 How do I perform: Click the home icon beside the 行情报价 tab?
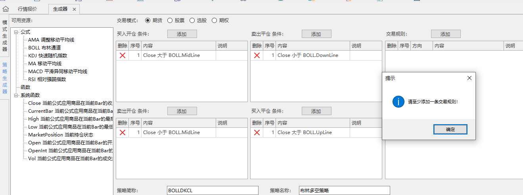click(6, 9)
